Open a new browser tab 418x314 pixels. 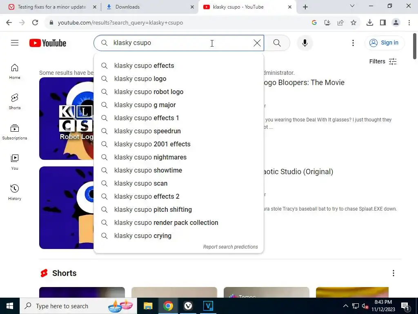coord(305,7)
